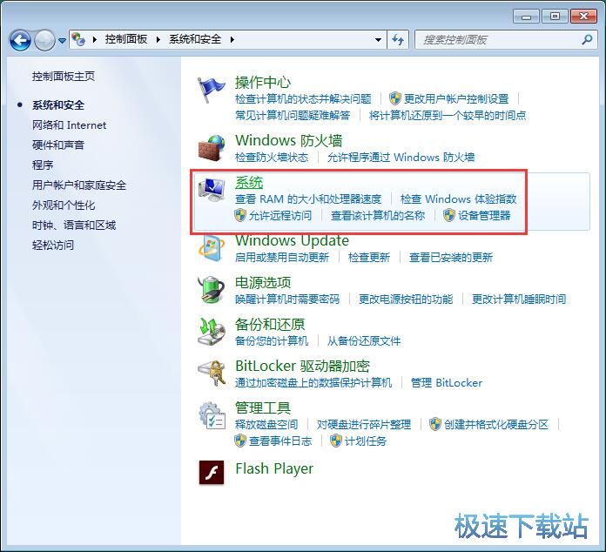Viewport: 606px width, 552px height.
Task: Open recent pages dropdown beside nav arrows
Action: 62,40
